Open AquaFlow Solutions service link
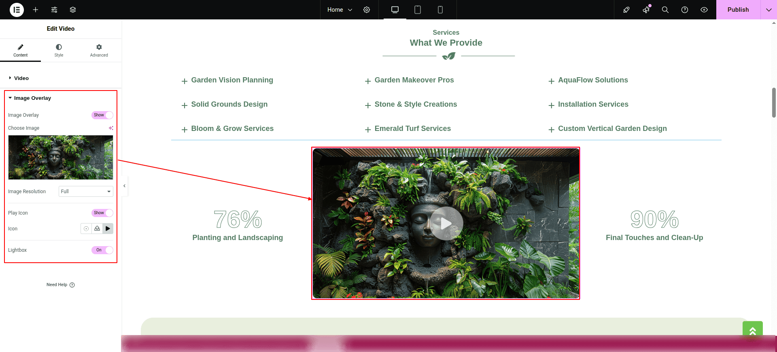Screen dimensions: 777x352 point(593,80)
